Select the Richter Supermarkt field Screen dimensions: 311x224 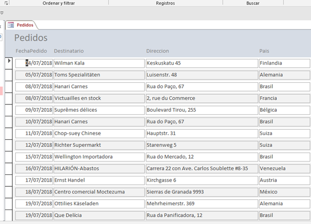coord(99,145)
